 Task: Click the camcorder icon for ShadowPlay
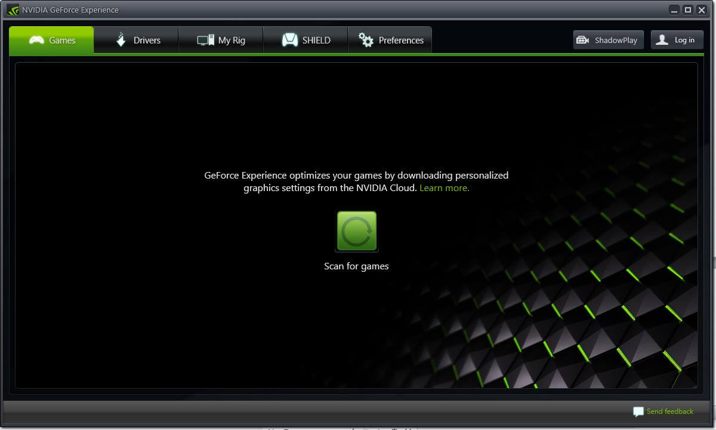tap(582, 40)
